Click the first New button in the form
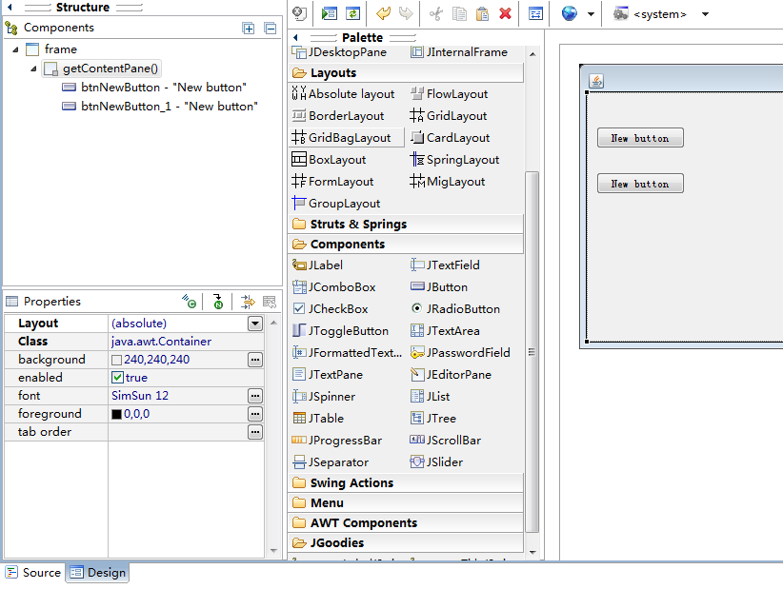783x589 pixels. pos(639,137)
